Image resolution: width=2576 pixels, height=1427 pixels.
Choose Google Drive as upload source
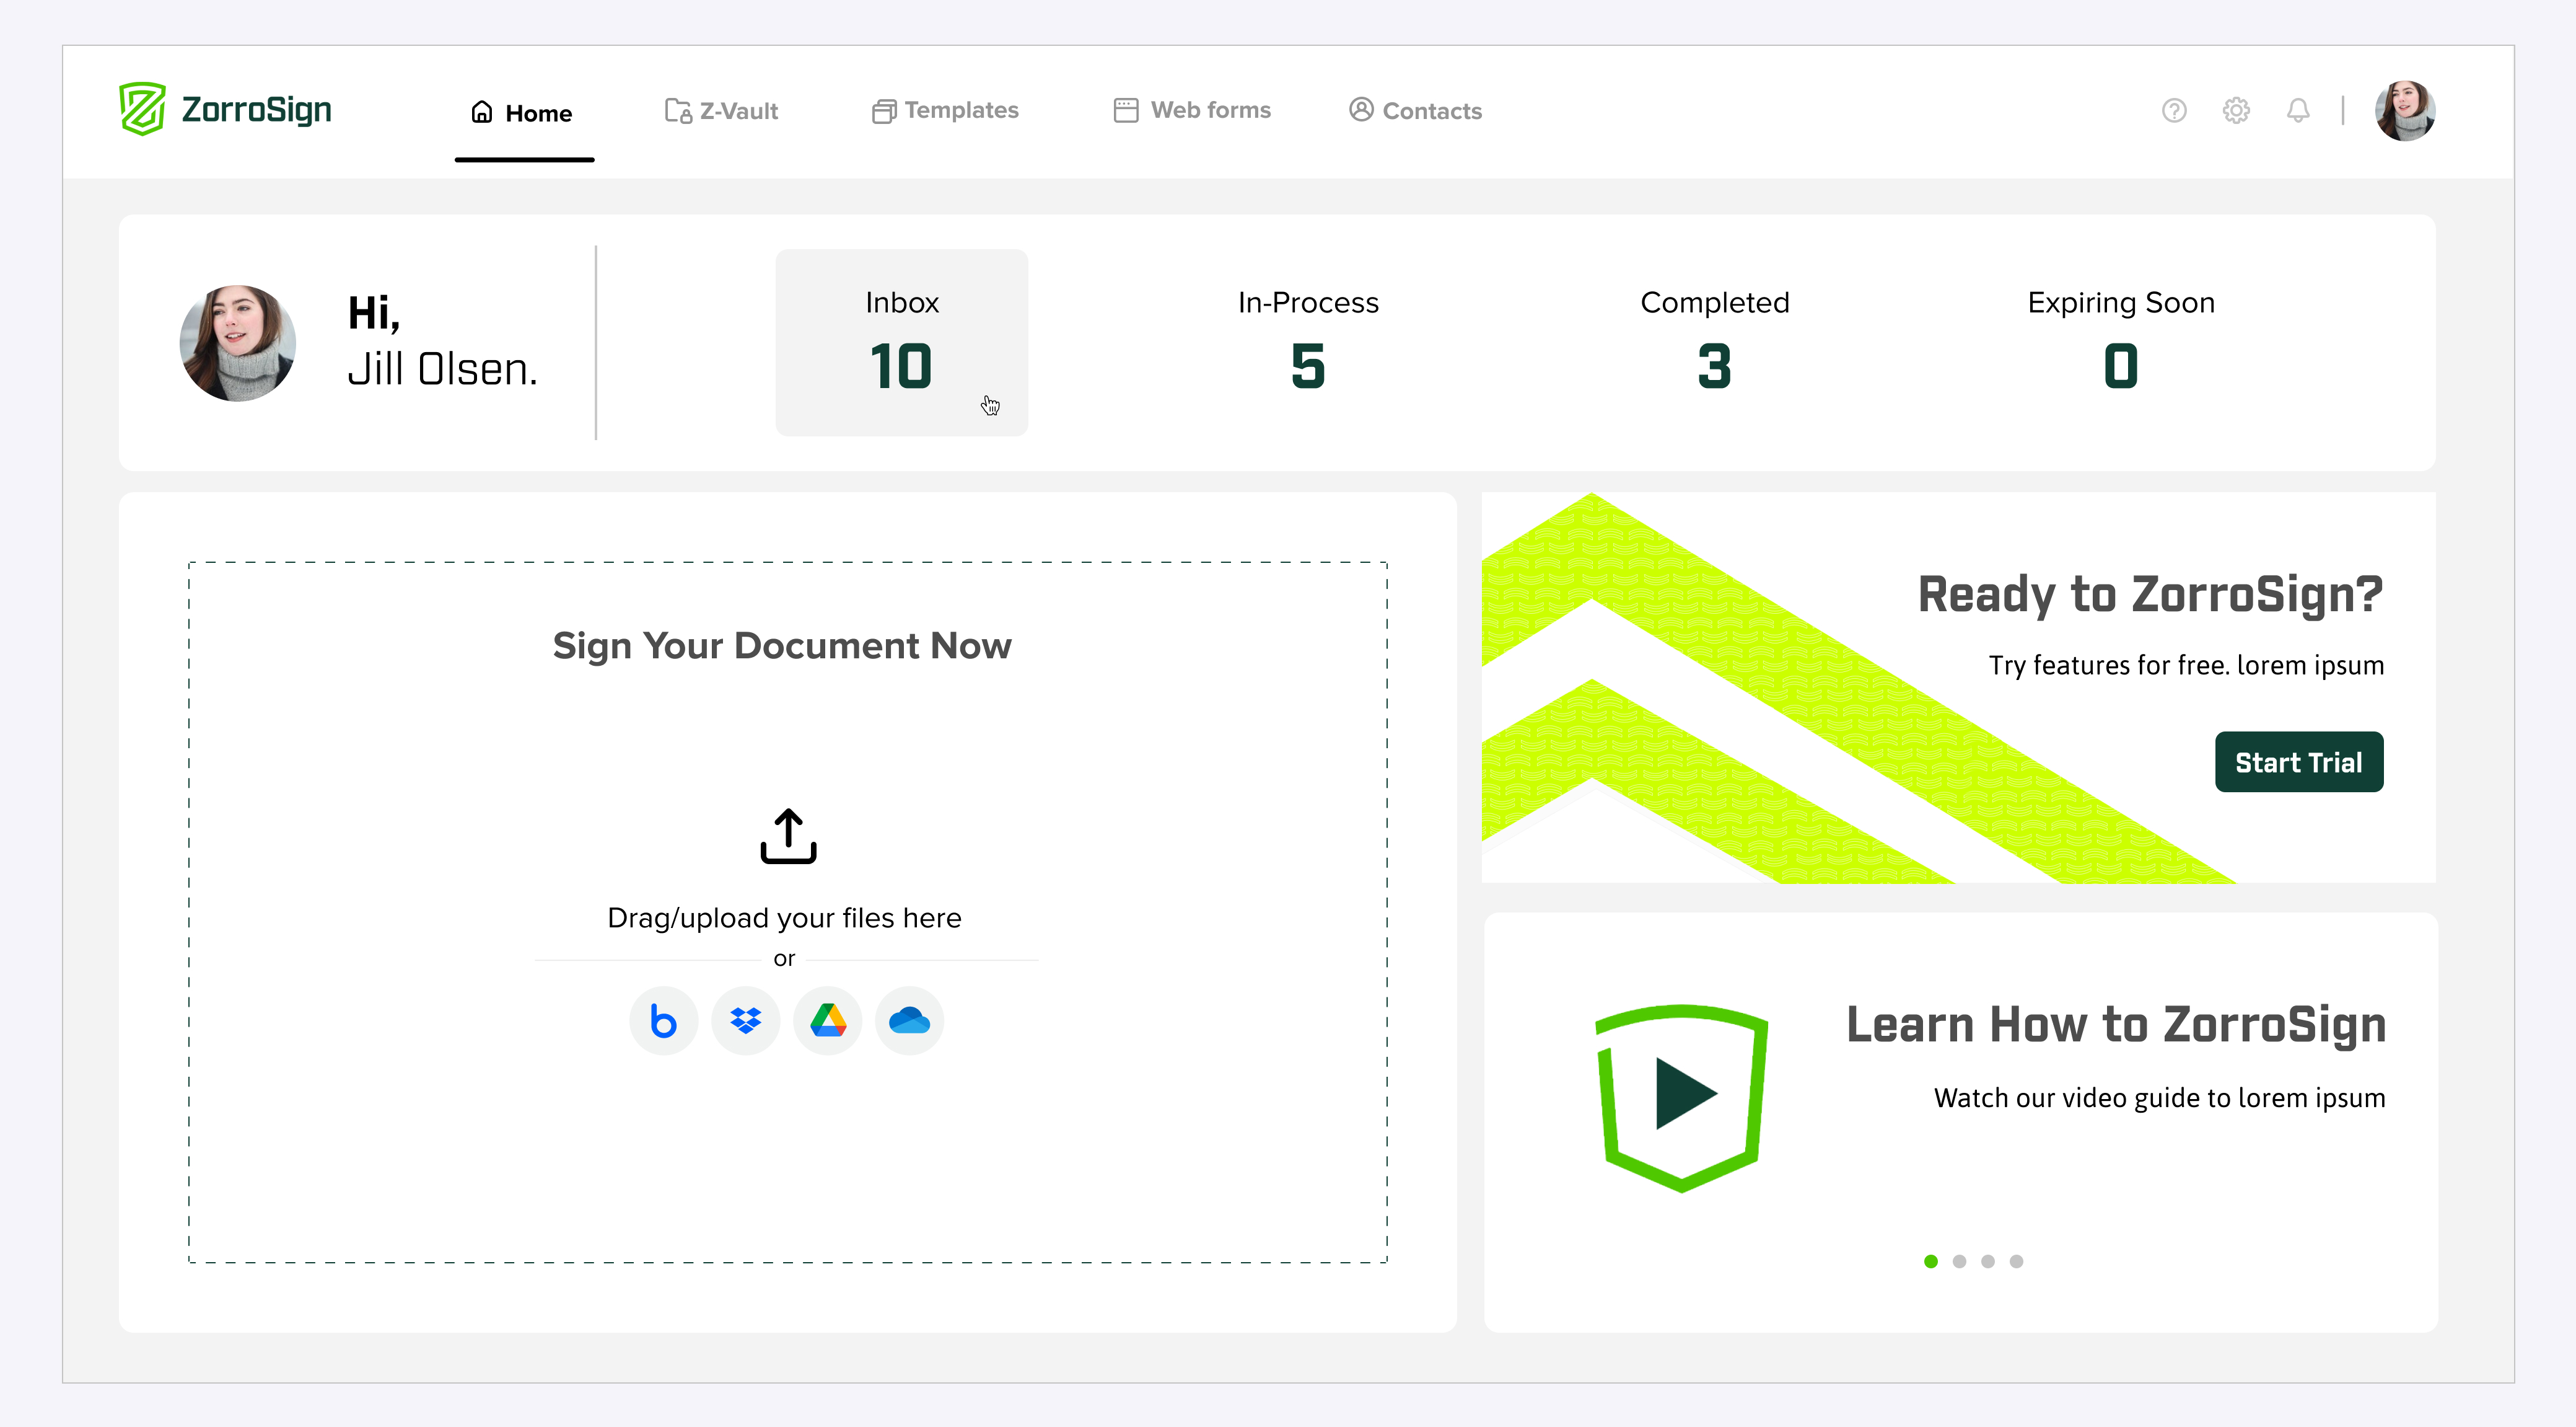[828, 1021]
